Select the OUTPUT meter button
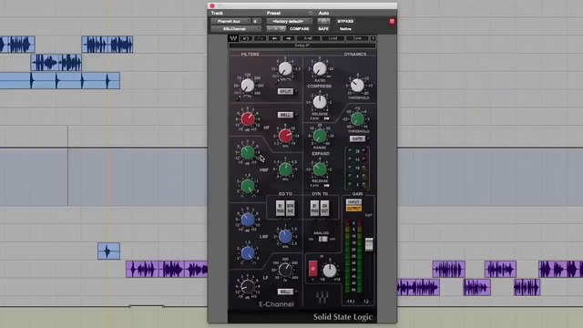 coord(353,209)
